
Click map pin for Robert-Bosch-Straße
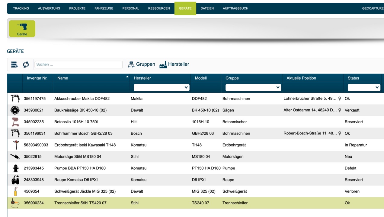tap(340, 134)
